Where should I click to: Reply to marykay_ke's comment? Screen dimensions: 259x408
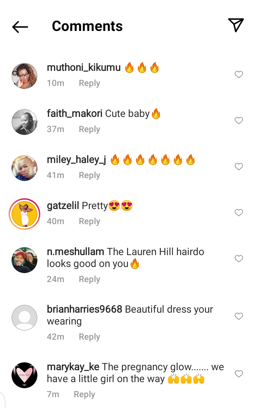tap(85, 394)
